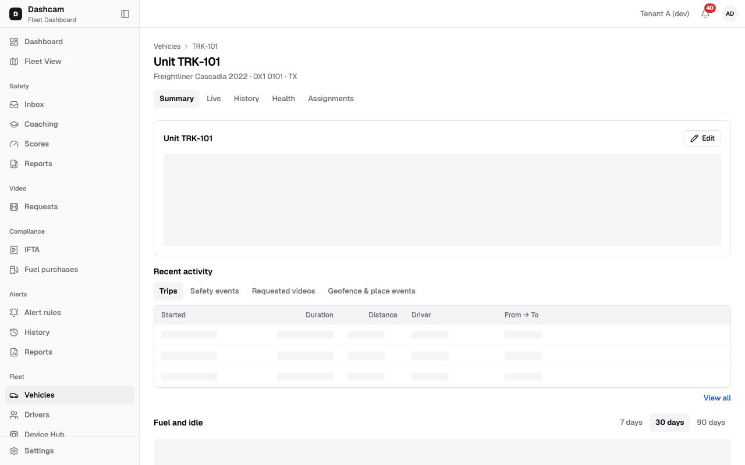Click the Scores gauge icon
This screenshot has height=465, width=745.
point(14,144)
